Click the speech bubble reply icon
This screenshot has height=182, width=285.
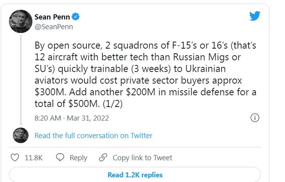point(60,158)
